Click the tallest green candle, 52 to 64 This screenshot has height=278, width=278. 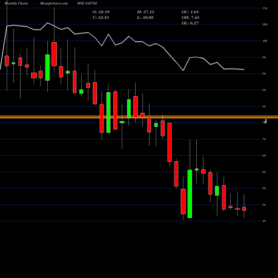tap(190, 193)
